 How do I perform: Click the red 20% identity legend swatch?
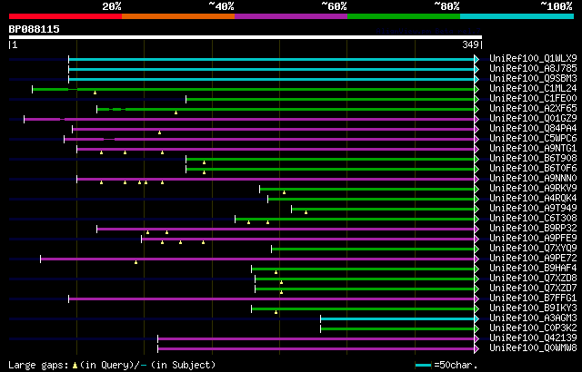click(65, 16)
